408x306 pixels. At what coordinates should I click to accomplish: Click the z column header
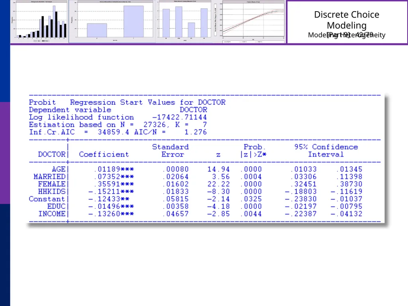click(218, 155)
